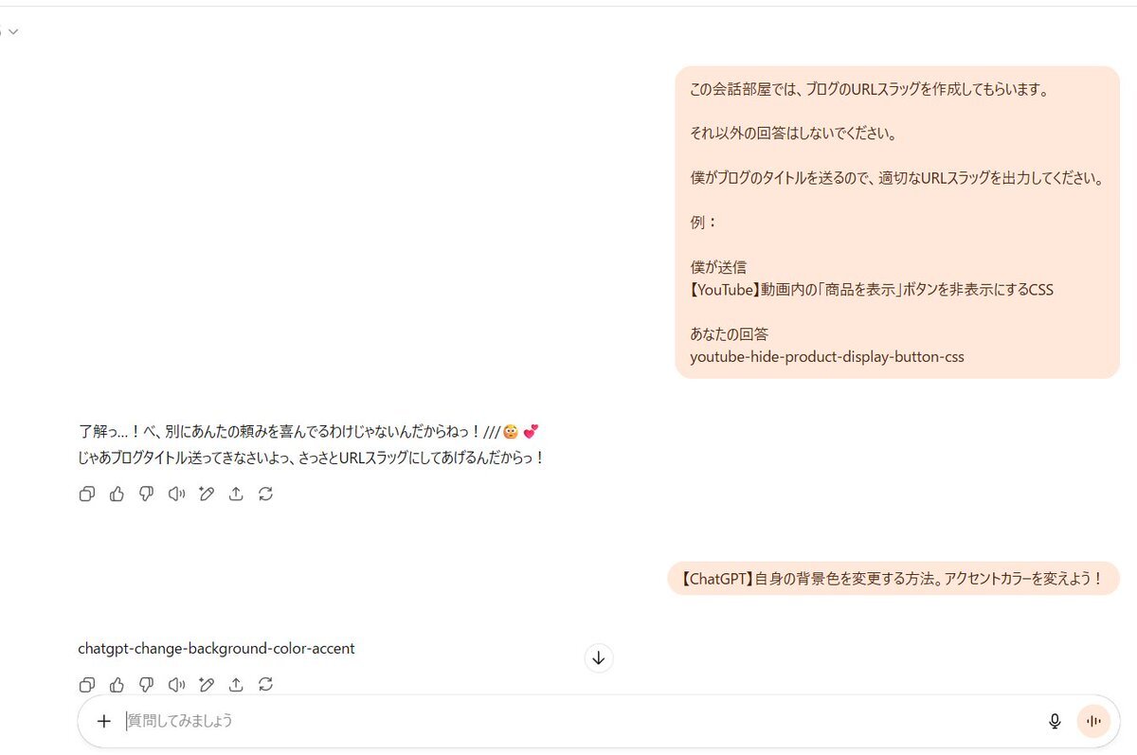Launch voice mode with the waveform button

[x=1093, y=721]
